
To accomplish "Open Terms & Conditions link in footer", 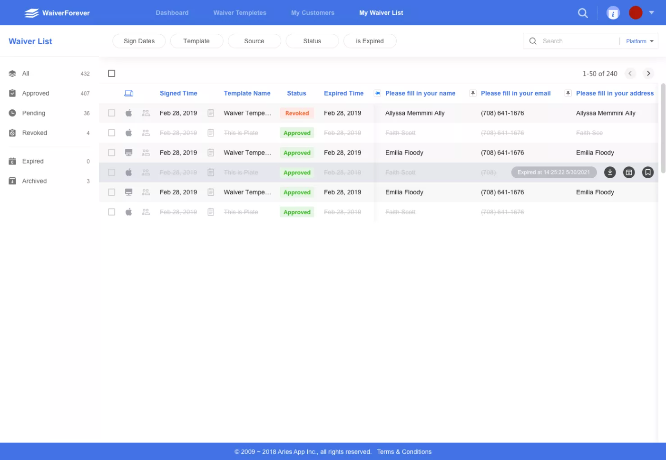I will (404, 452).
